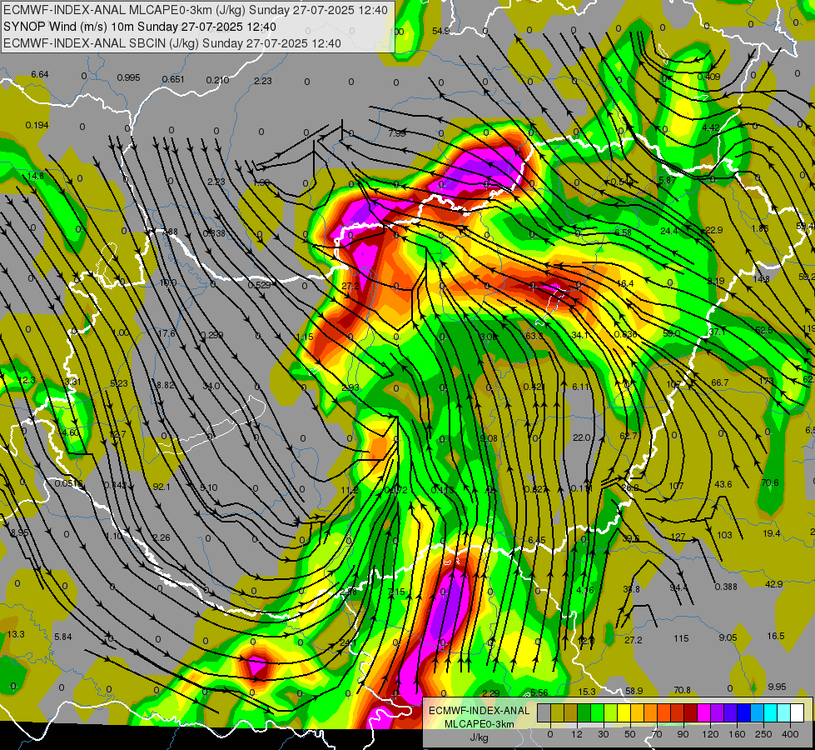Screen dimensions: 815x750
Task: Click the map value 92.1
Action: click(x=162, y=487)
